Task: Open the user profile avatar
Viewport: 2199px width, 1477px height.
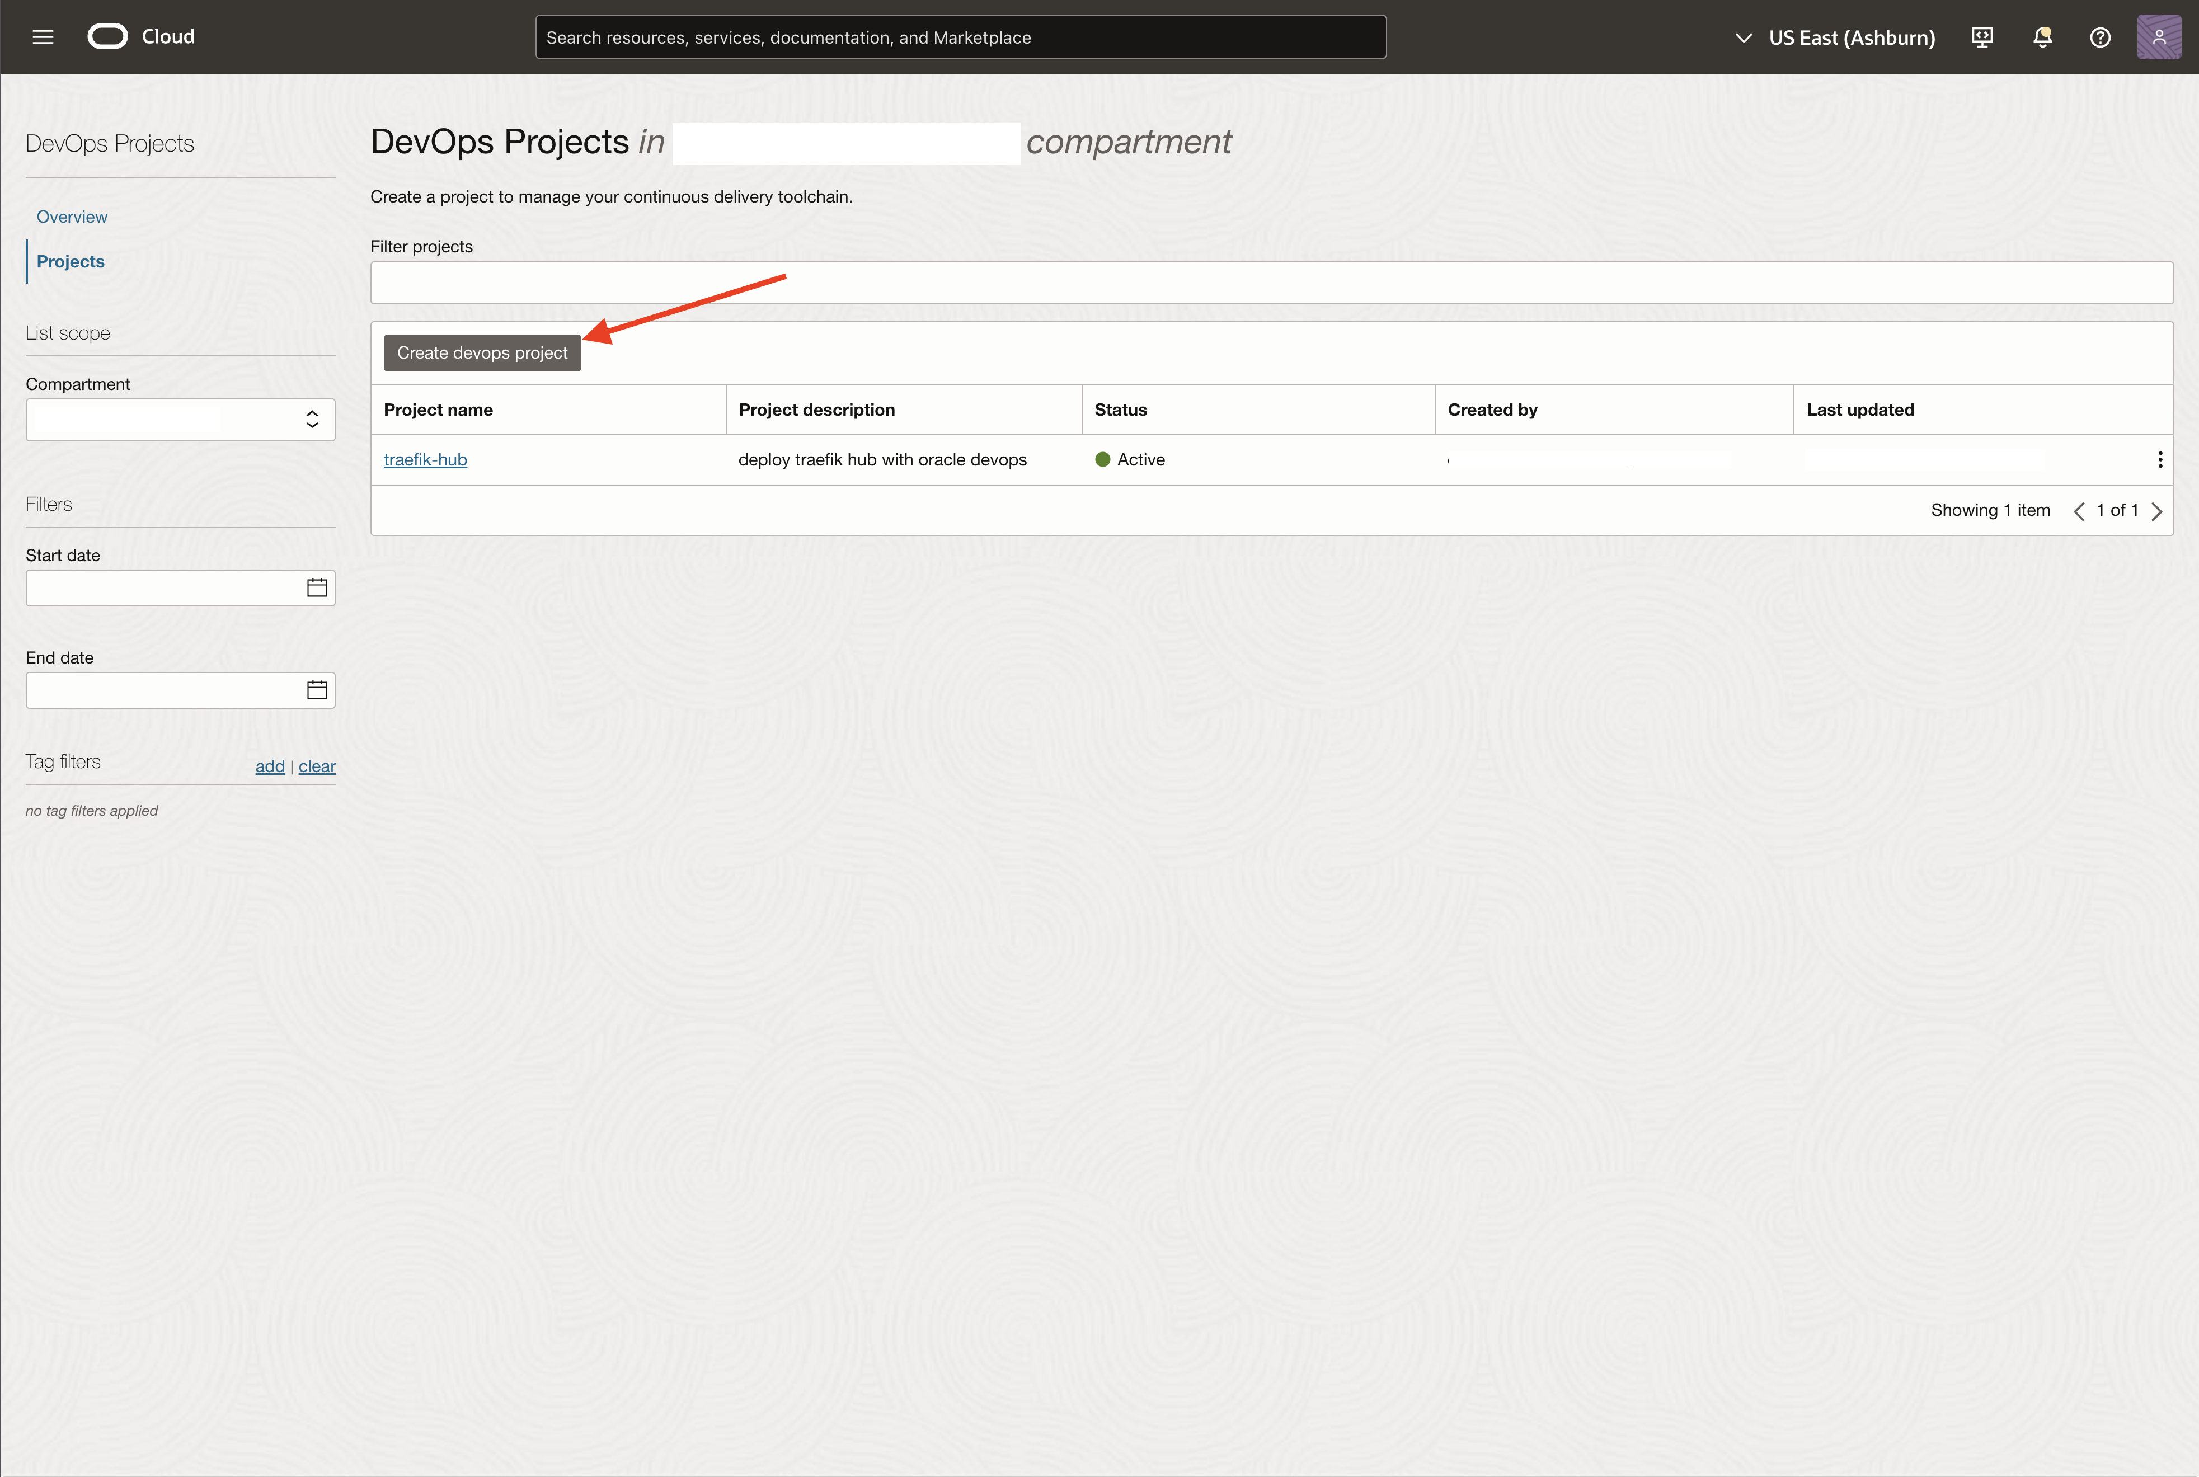Action: tap(2159, 37)
